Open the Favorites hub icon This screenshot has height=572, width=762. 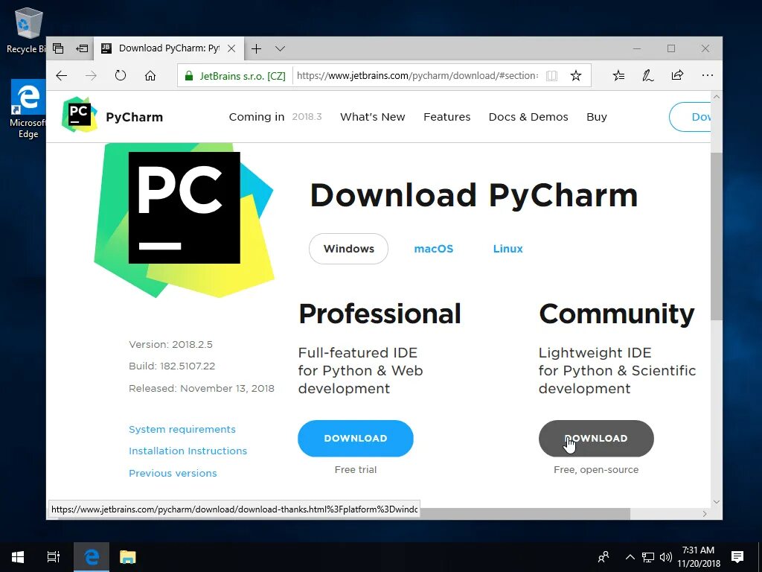[x=618, y=75]
